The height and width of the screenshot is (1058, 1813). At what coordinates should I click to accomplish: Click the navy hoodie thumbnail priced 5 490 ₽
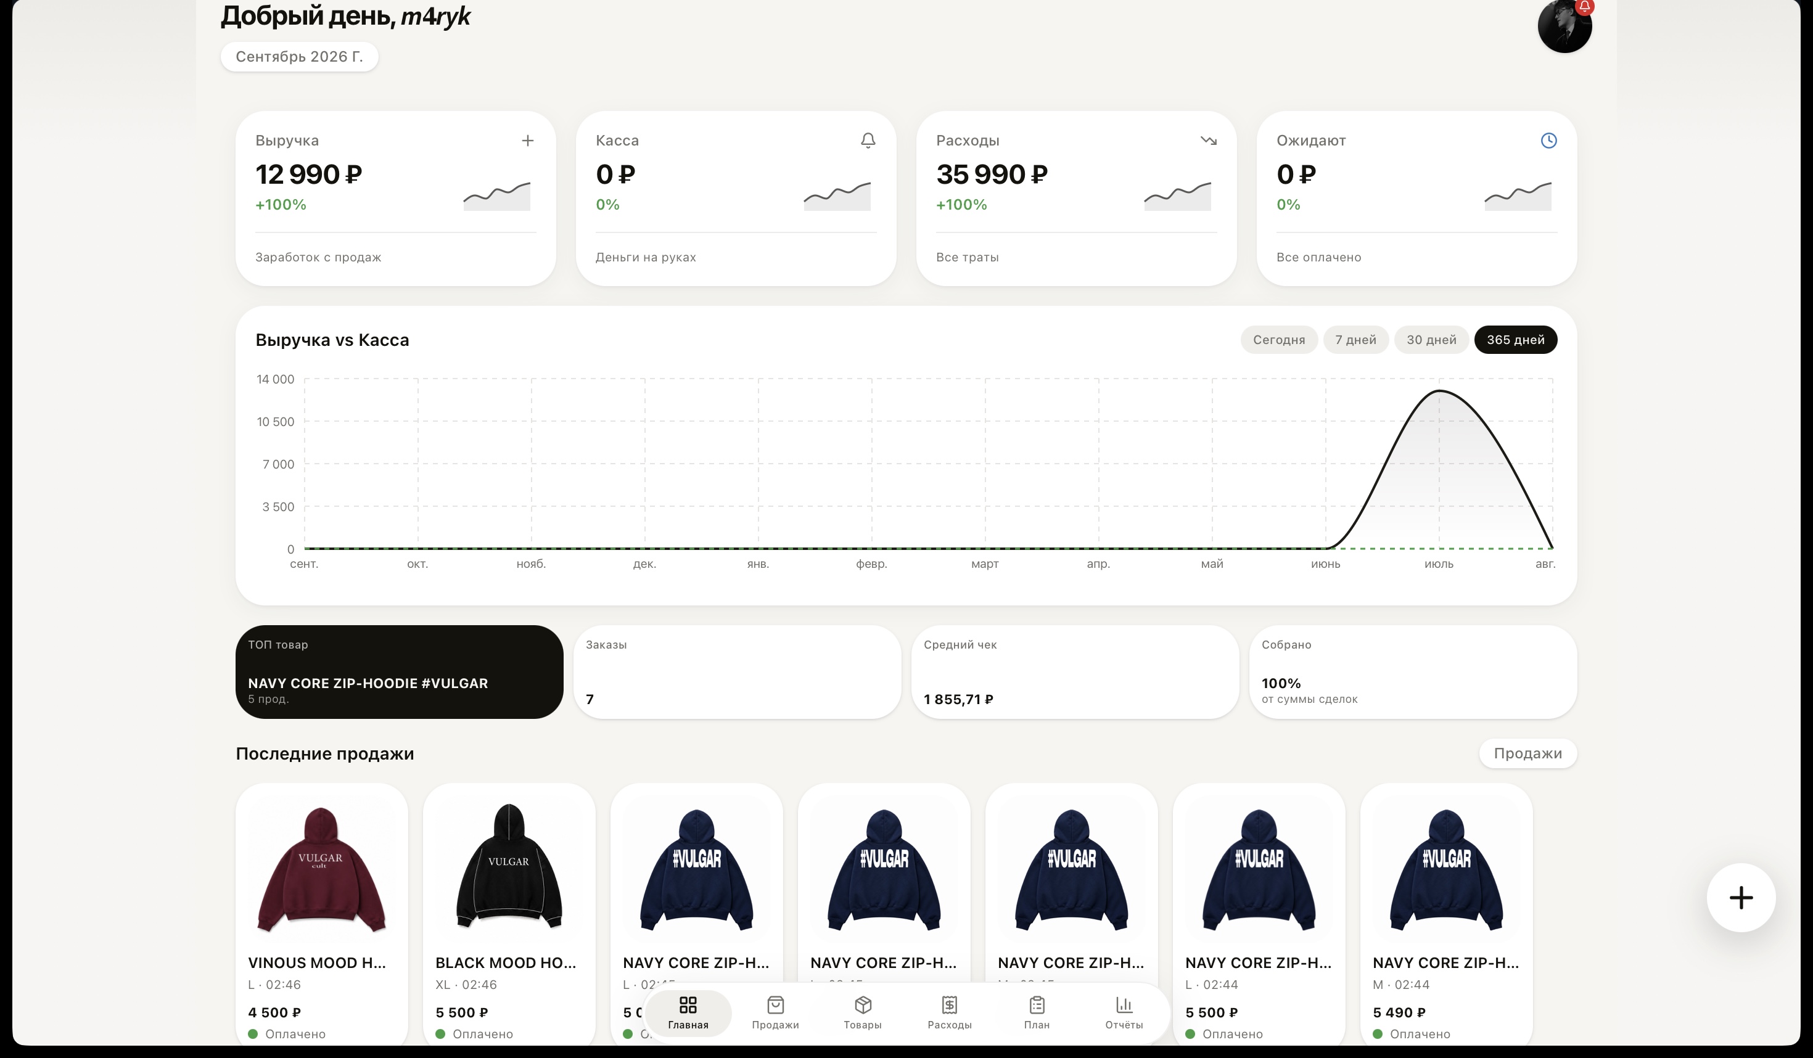1446,869
